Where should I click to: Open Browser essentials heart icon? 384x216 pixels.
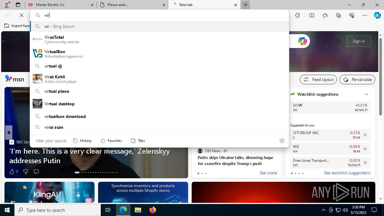click(x=352, y=15)
